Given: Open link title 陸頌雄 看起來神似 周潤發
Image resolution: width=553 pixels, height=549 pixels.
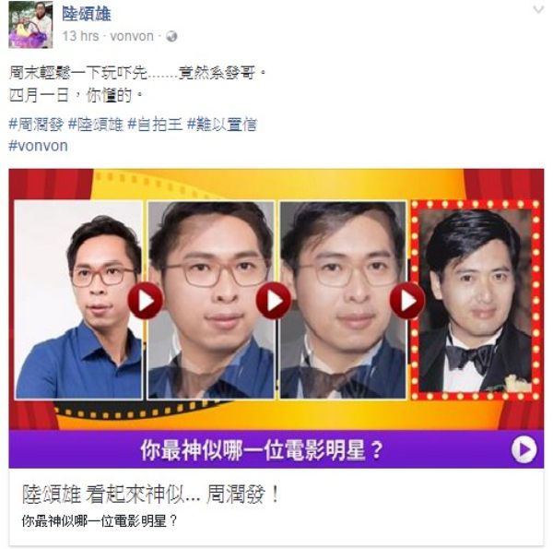Looking at the screenshot, I should [x=151, y=494].
